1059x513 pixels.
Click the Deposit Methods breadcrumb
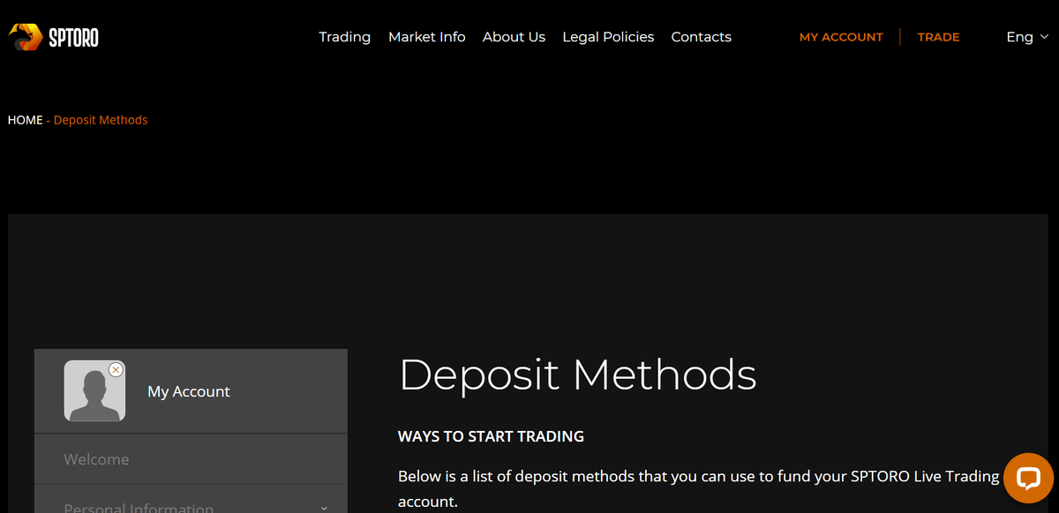click(101, 120)
